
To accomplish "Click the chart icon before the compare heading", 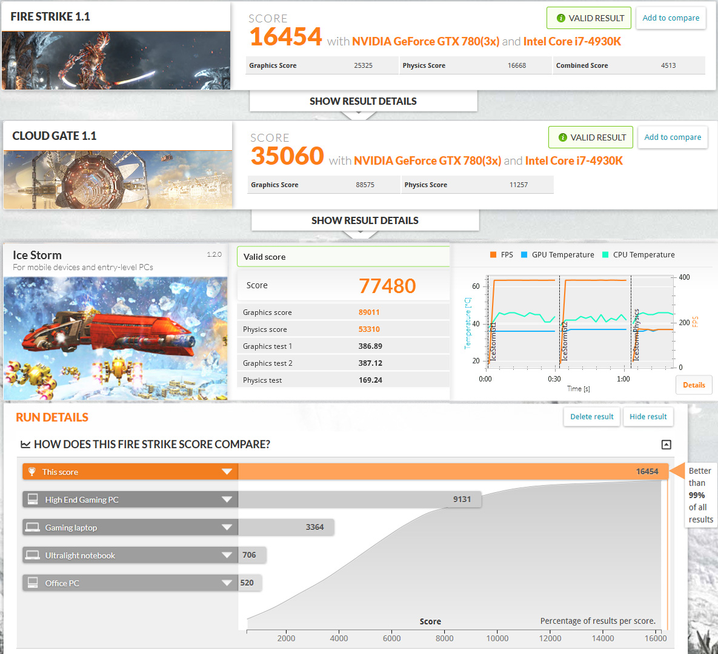I will pyautogui.click(x=25, y=444).
